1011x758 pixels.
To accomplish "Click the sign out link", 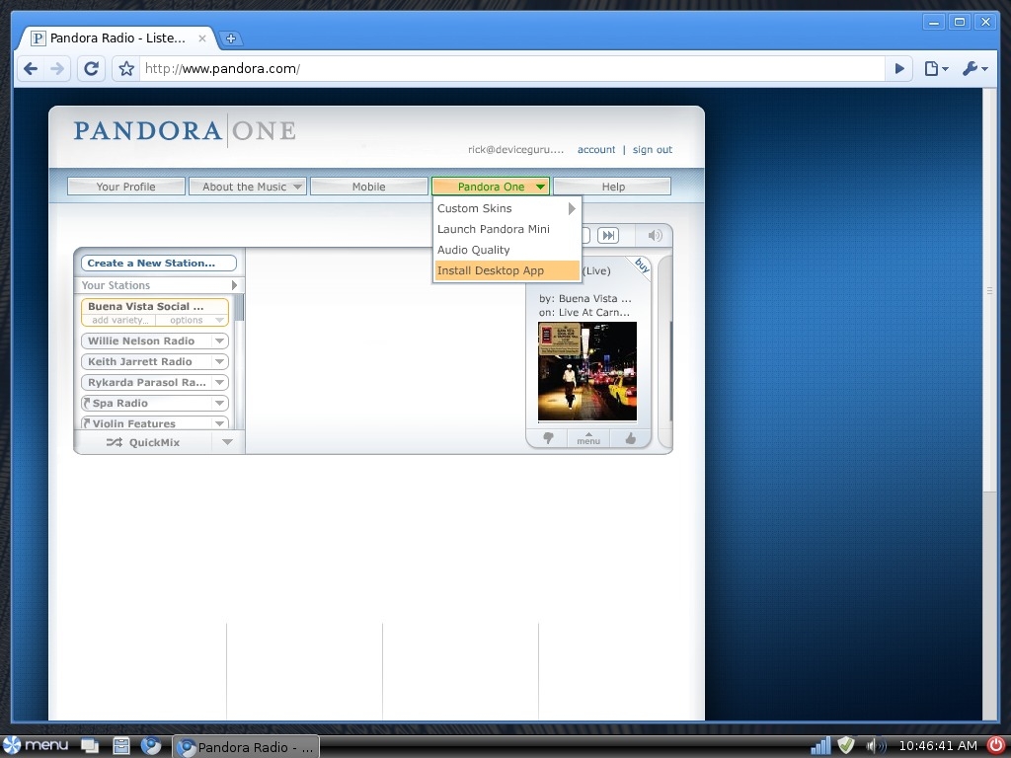I will (x=652, y=149).
